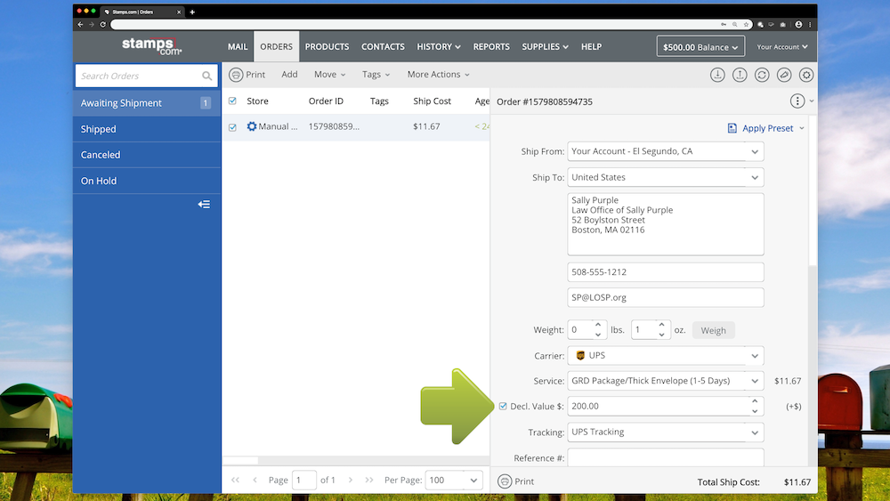Click the Weigh button
This screenshot has height=501, width=890.
tap(713, 330)
